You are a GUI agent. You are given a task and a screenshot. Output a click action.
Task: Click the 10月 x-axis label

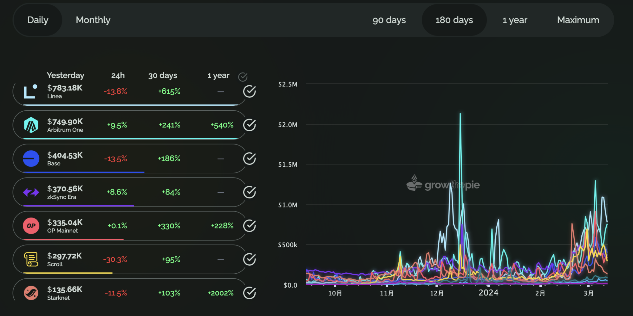pos(335,293)
